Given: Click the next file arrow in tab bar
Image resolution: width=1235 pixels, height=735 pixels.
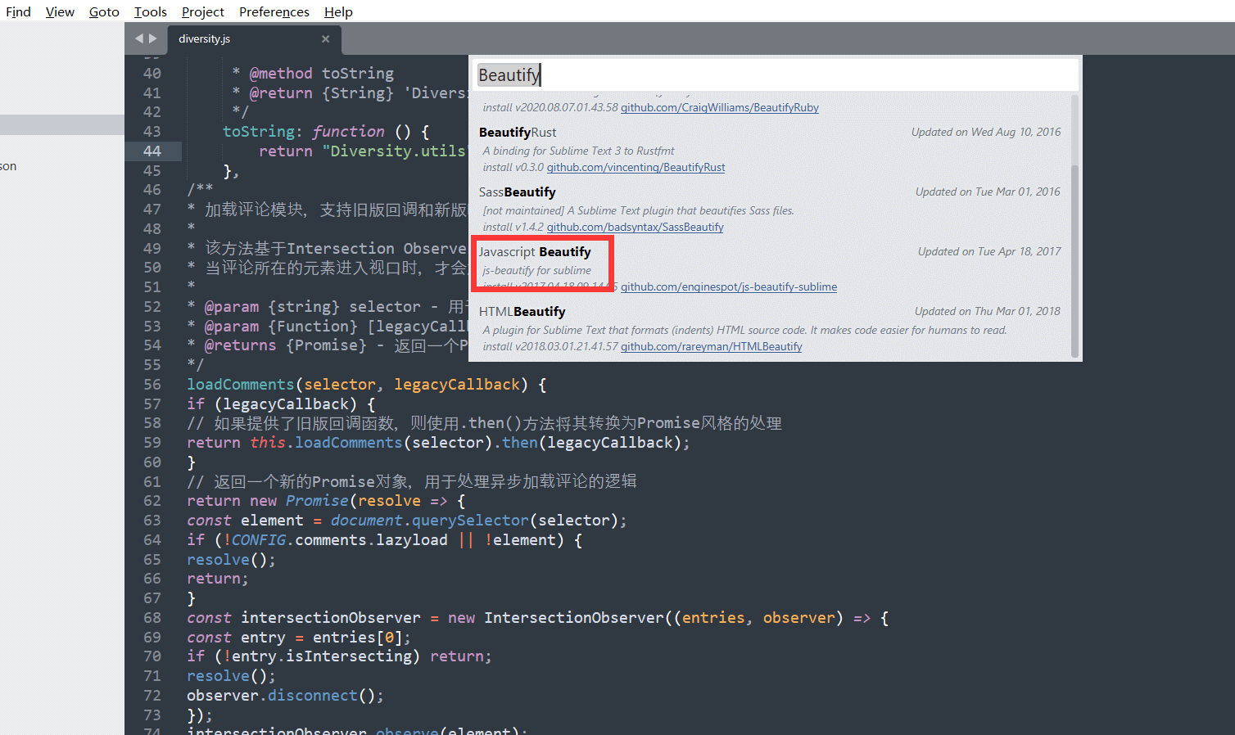Looking at the screenshot, I should [x=152, y=38].
